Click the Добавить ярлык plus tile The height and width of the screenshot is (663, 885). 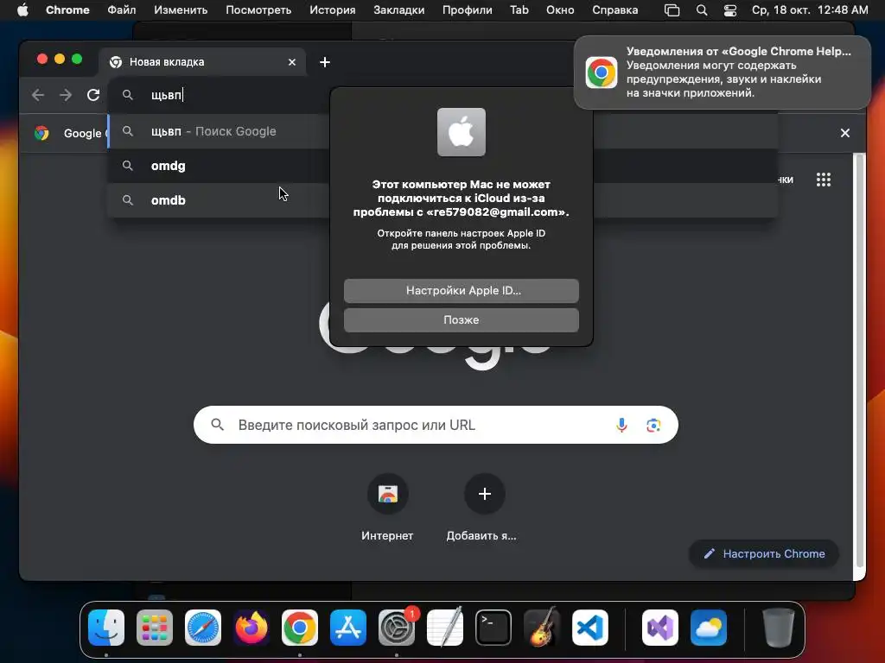click(484, 508)
